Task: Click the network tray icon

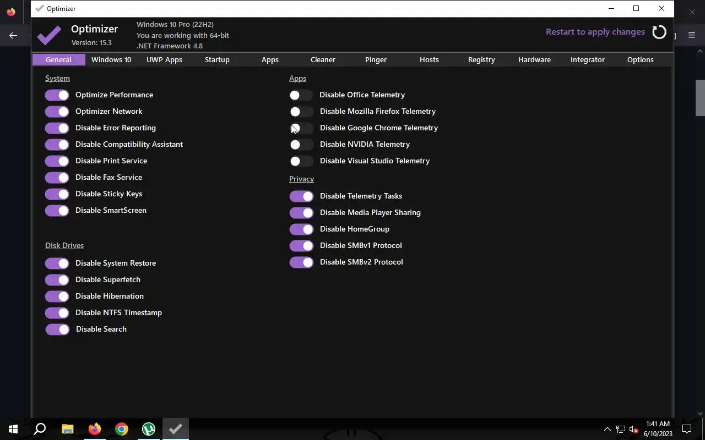Action: [x=621, y=429]
